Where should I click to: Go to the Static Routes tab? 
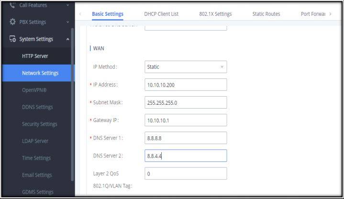click(266, 14)
